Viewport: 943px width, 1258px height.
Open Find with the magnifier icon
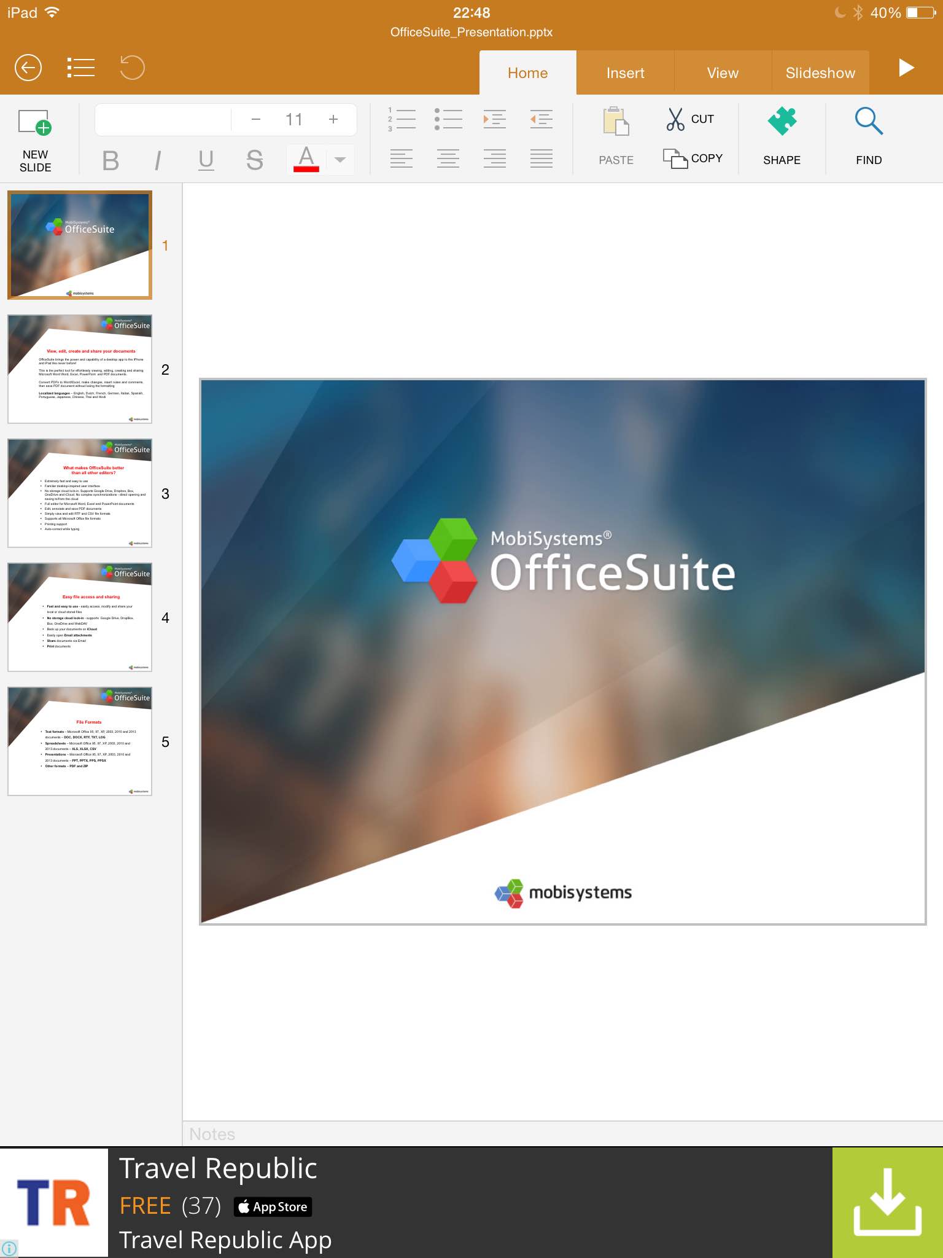pyautogui.click(x=869, y=122)
